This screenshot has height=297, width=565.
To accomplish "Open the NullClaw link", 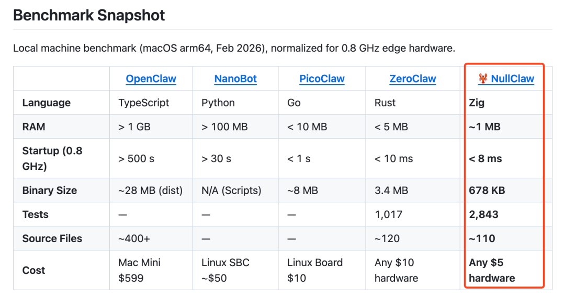I will (512, 79).
